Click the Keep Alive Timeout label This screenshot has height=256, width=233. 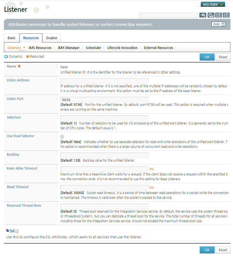coord(22,168)
